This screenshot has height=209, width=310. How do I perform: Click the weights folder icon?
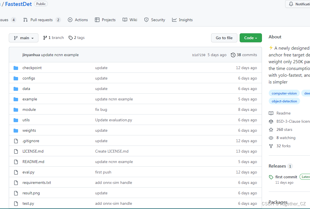[x=16, y=131]
